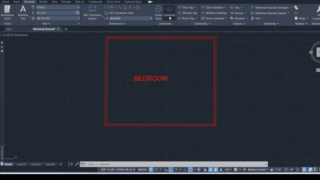Click the BEDROOM text in the drawing
Image resolution: width=320 pixels, height=180 pixels.
[x=150, y=78]
